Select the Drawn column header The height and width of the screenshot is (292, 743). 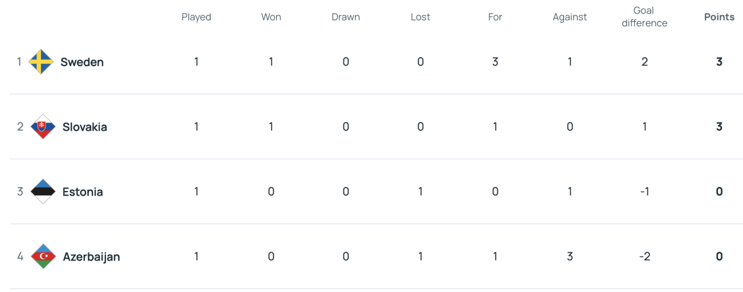(x=346, y=17)
